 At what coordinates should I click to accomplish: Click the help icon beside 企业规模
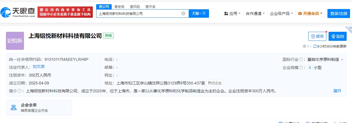(x=301, y=68)
